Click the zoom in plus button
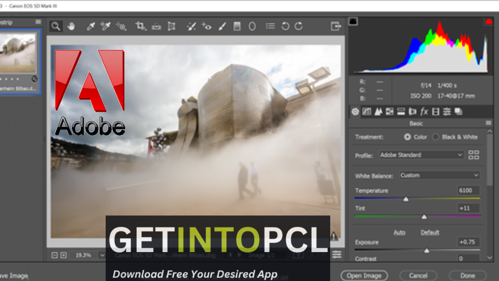 coord(64,255)
